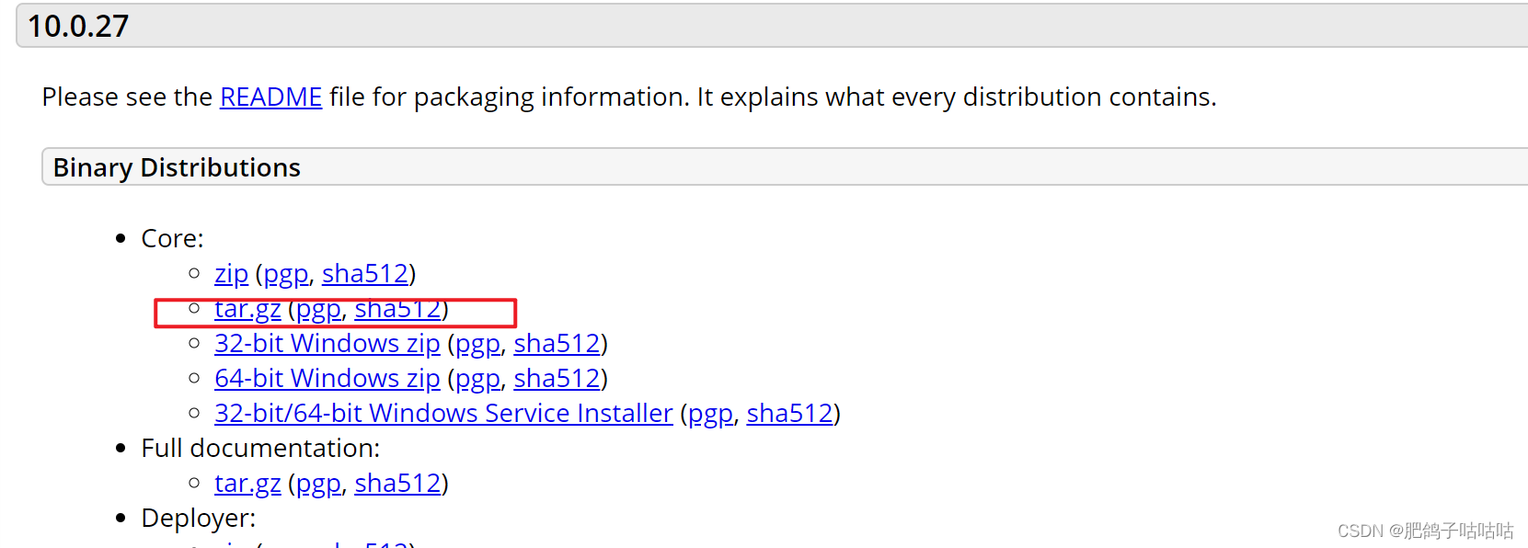The image size is (1528, 548).
Task: Open sha512 for 32-bit Windows zip
Action: [x=557, y=344]
